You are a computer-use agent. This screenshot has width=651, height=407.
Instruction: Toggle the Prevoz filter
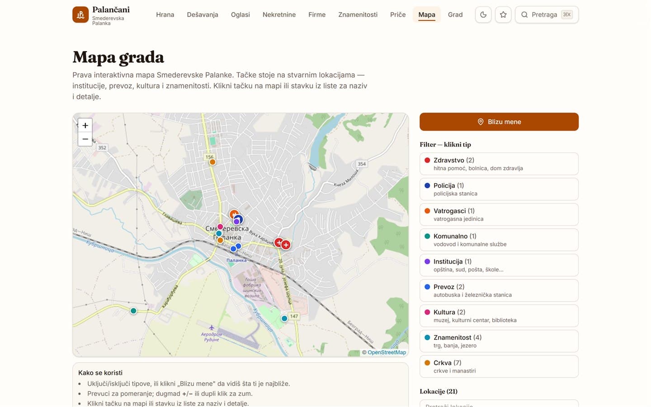pos(499,290)
